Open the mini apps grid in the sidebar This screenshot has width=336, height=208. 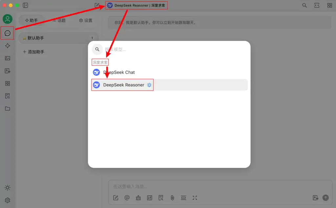click(7, 83)
